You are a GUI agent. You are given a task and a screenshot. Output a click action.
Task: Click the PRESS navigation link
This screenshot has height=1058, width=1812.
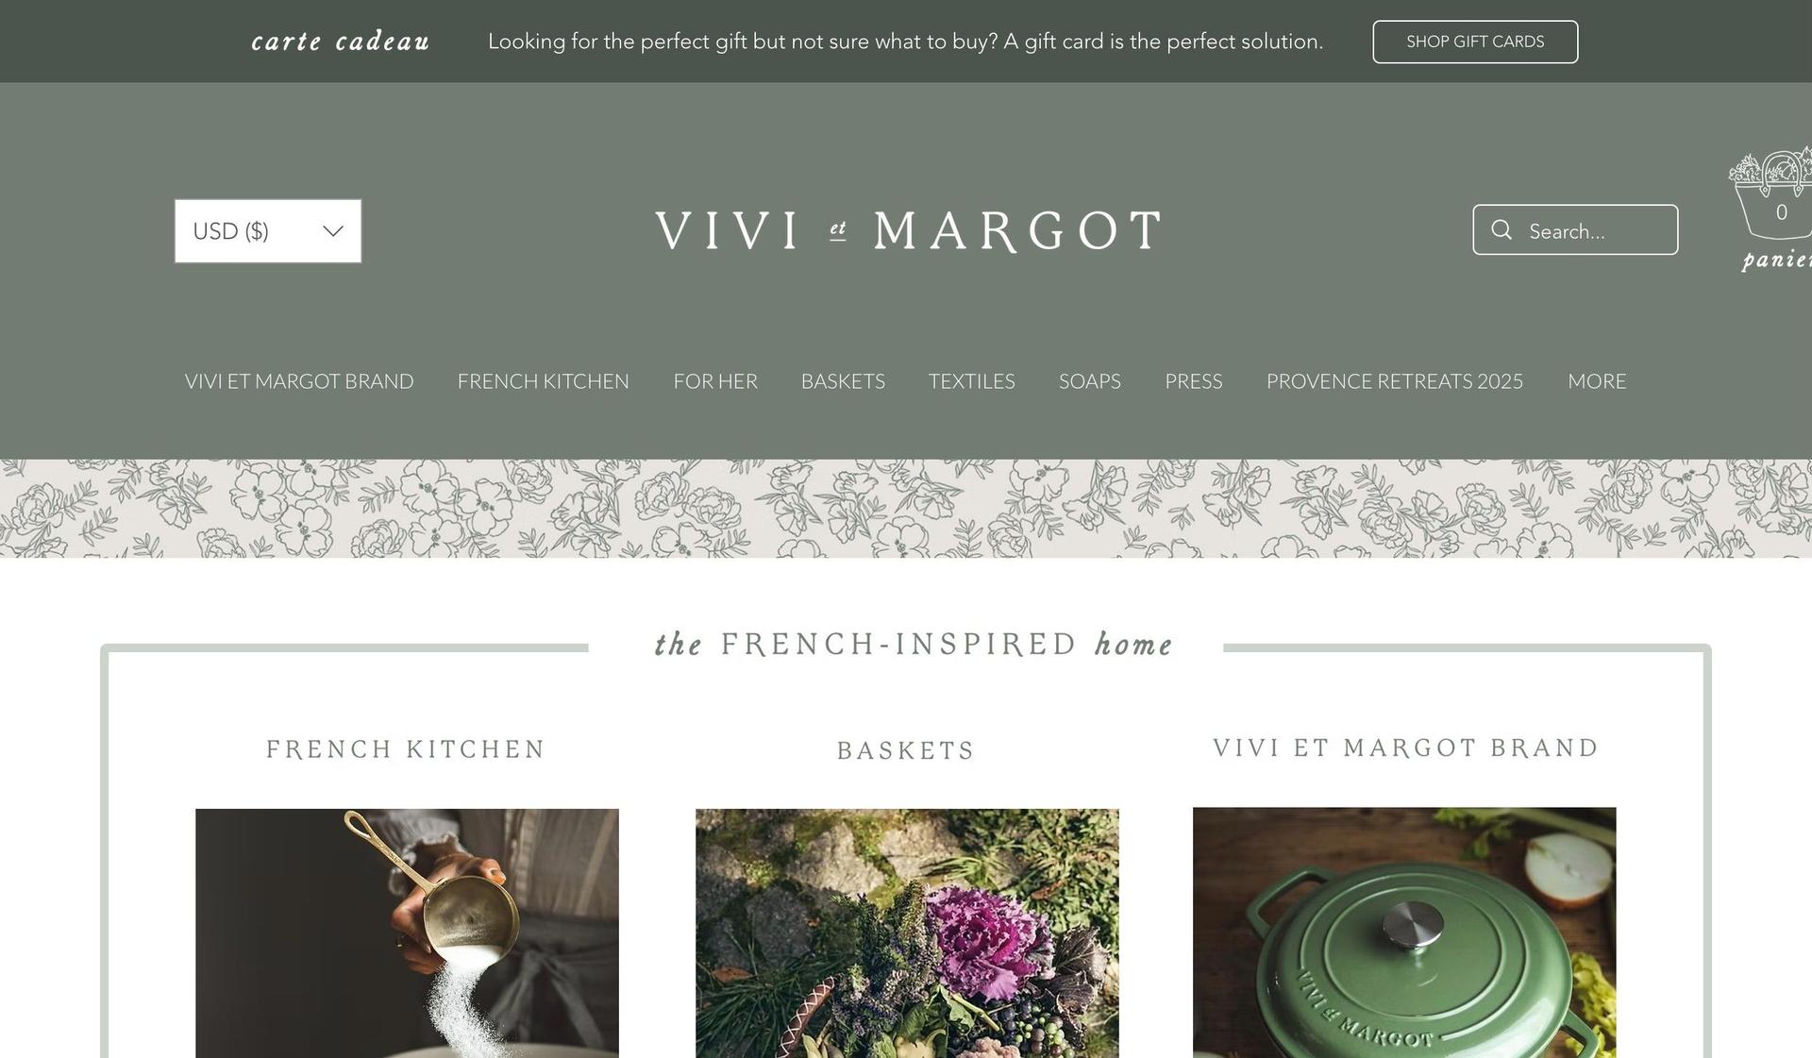[1194, 380]
